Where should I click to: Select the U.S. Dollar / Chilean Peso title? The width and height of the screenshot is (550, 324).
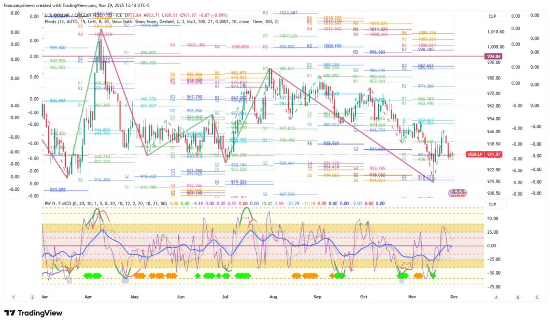pos(81,15)
